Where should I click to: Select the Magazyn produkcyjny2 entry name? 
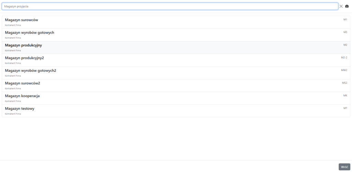24,58
